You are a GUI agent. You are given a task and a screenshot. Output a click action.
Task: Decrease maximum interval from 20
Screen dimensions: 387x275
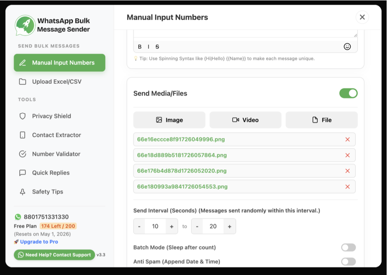[x=197, y=226]
